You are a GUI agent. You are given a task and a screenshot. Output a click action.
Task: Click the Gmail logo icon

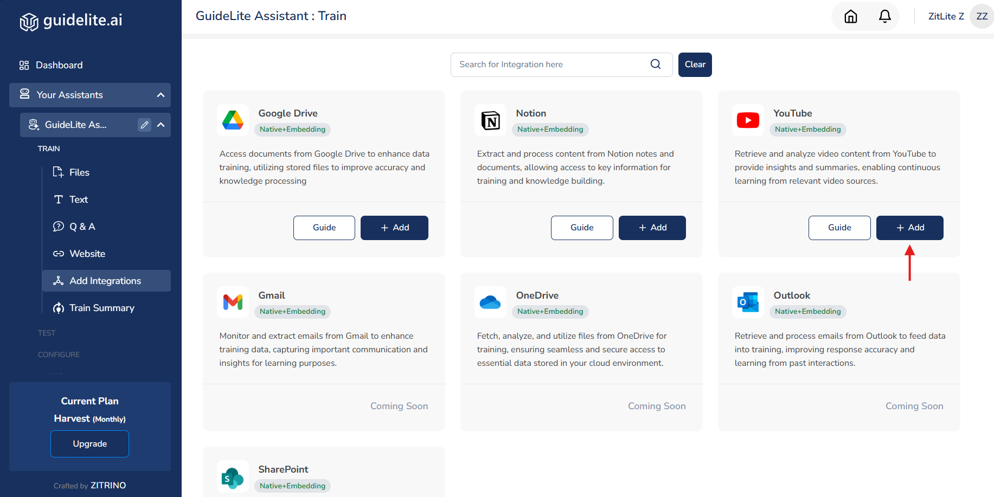(x=233, y=302)
